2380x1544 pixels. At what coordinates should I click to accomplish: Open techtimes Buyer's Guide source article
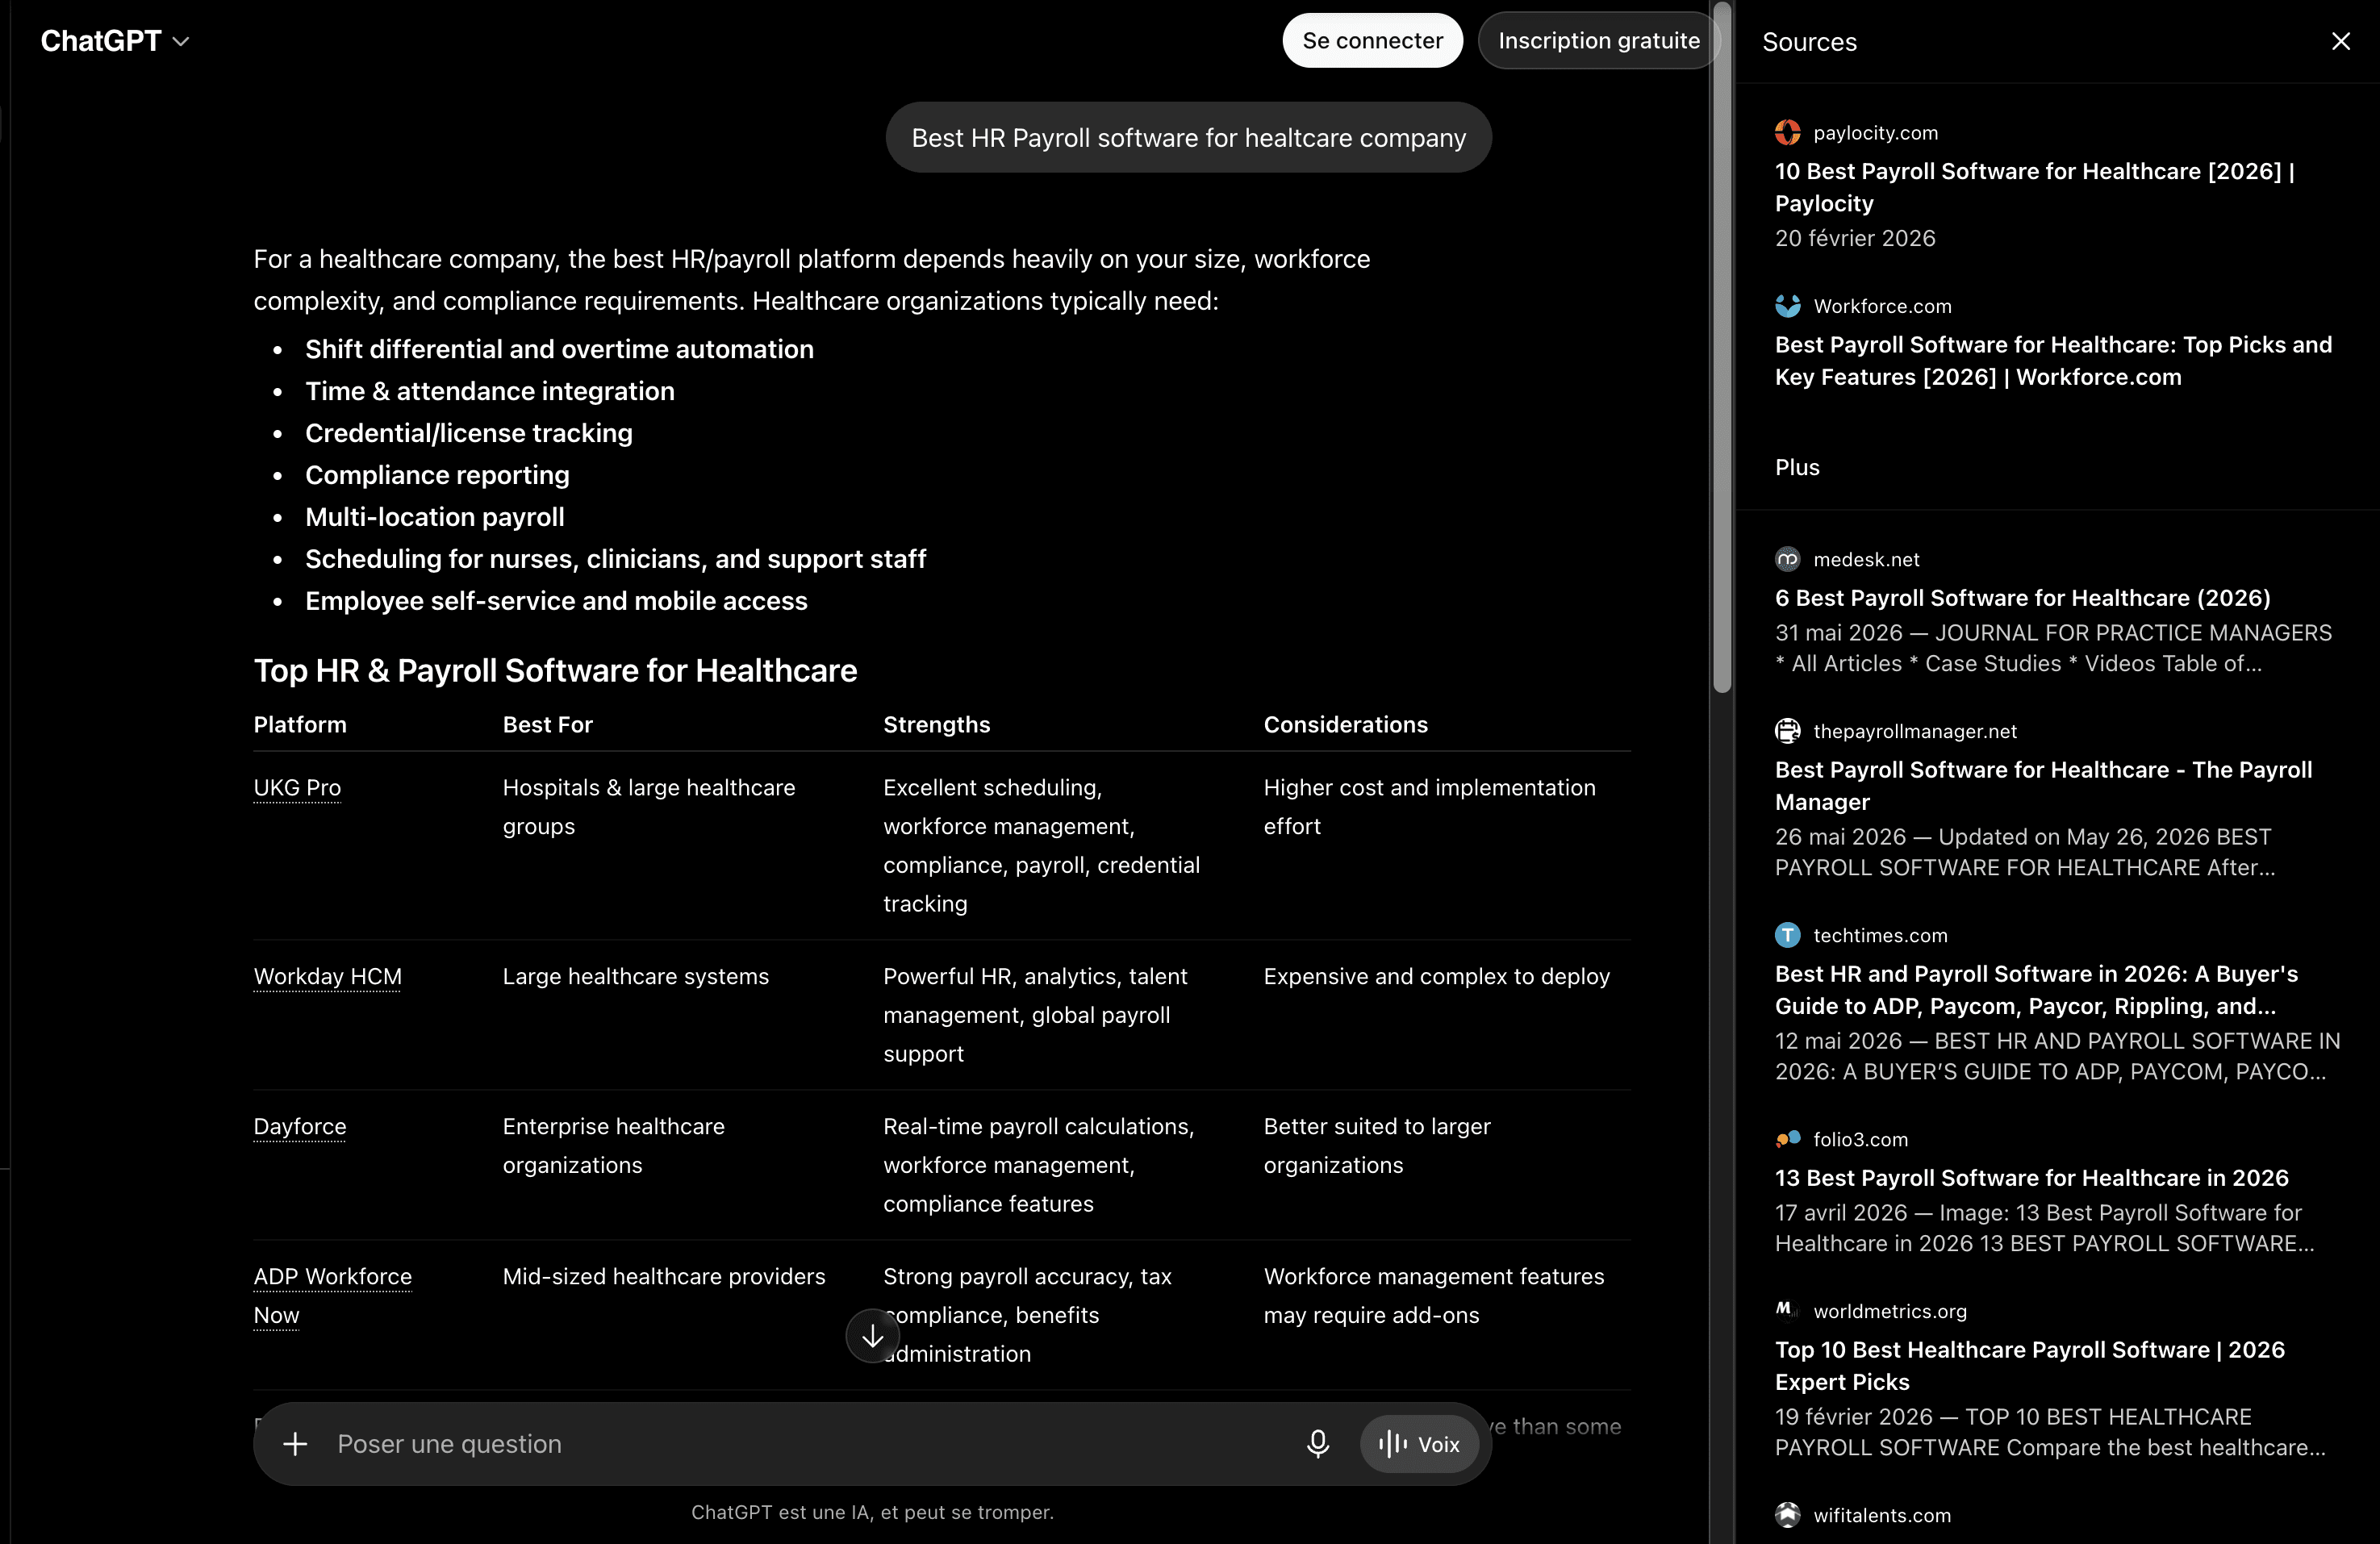tap(2036, 990)
